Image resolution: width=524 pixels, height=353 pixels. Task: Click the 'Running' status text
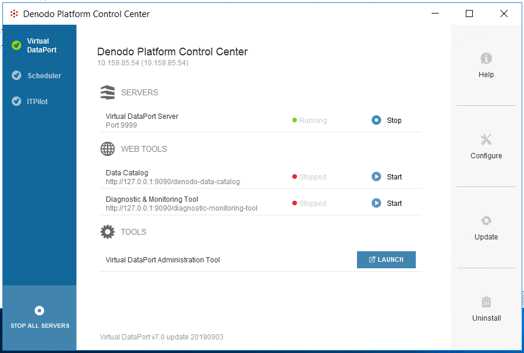point(313,121)
